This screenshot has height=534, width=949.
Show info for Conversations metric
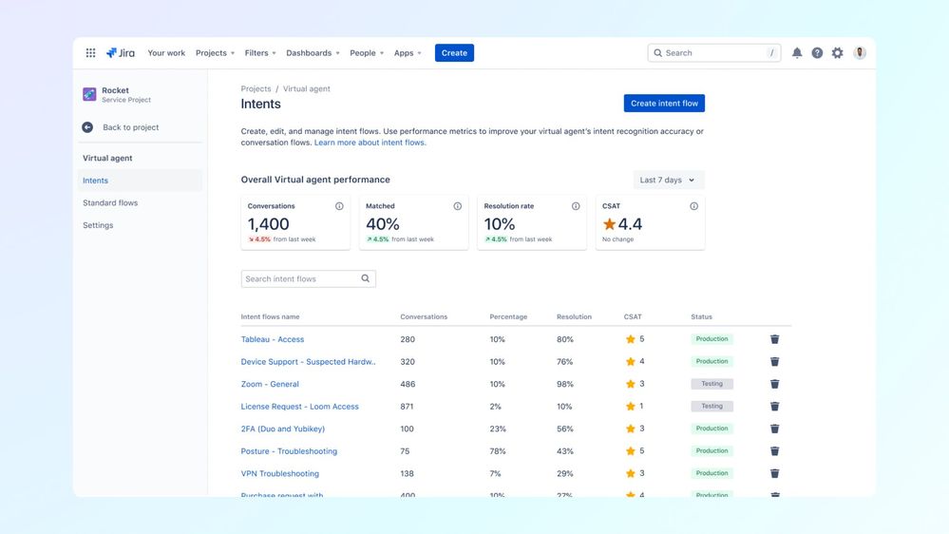click(x=339, y=206)
